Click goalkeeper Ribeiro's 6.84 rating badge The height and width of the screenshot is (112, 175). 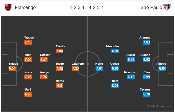[x=162, y=68]
